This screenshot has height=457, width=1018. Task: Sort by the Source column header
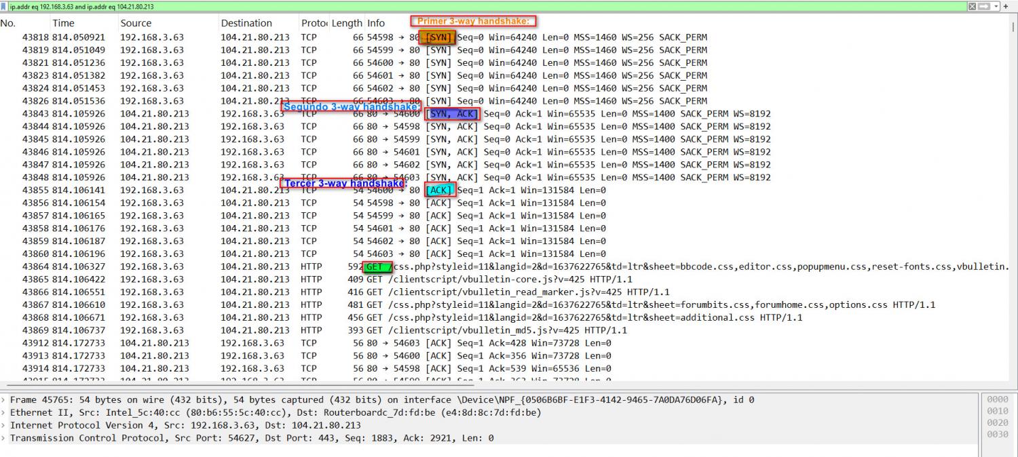tap(136, 23)
